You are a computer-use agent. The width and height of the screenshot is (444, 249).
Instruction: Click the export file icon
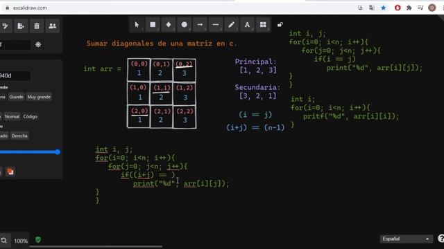(x=21, y=26)
